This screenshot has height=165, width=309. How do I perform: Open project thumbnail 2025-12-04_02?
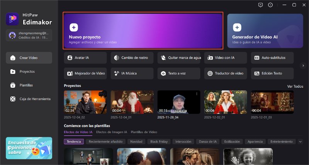click(85, 102)
